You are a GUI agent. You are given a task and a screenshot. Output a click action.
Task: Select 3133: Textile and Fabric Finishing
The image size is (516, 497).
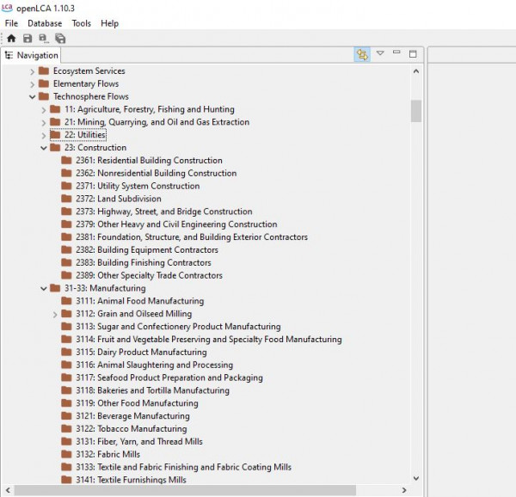[x=183, y=468]
